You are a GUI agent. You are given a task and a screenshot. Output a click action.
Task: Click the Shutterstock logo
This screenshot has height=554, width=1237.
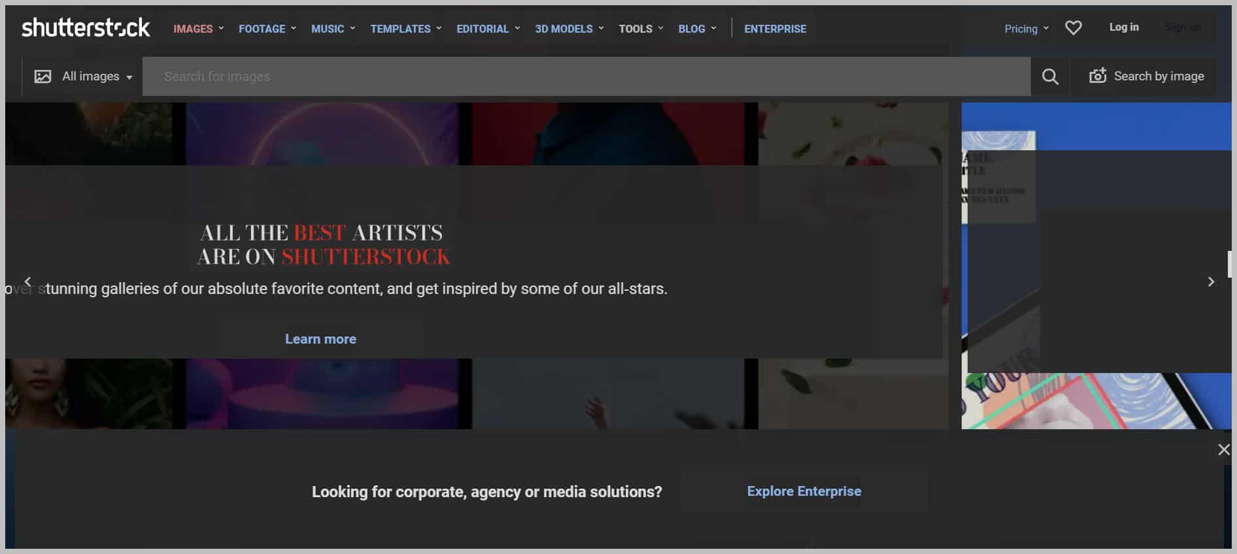[86, 27]
